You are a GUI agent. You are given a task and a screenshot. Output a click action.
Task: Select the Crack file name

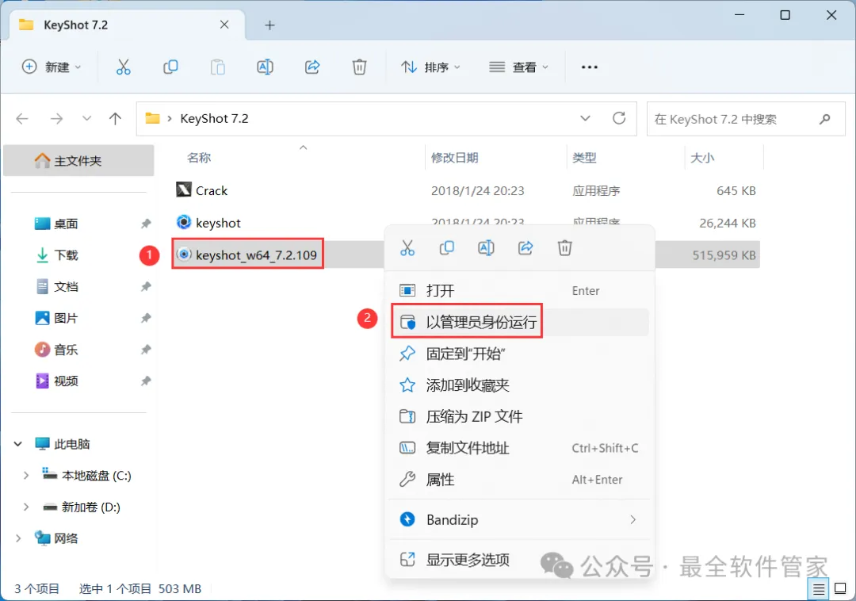click(212, 190)
